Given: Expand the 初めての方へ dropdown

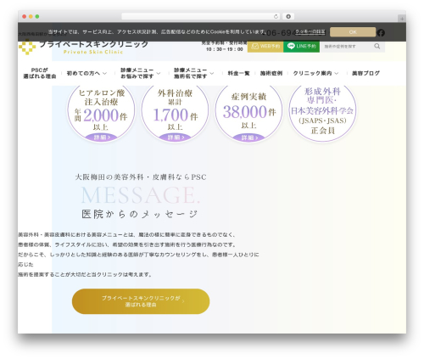Looking at the screenshot, I should point(86,73).
